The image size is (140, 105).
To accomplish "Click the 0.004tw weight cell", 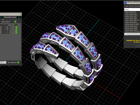I will click(x=13, y=33).
